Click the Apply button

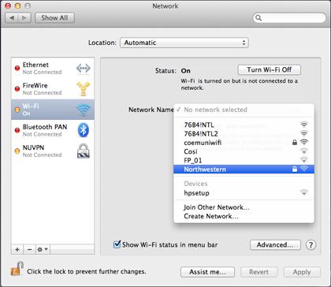coord(302,272)
